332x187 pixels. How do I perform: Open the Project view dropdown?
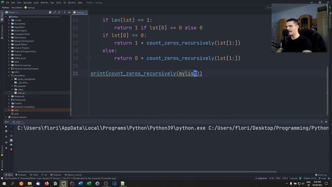pos(12,12)
